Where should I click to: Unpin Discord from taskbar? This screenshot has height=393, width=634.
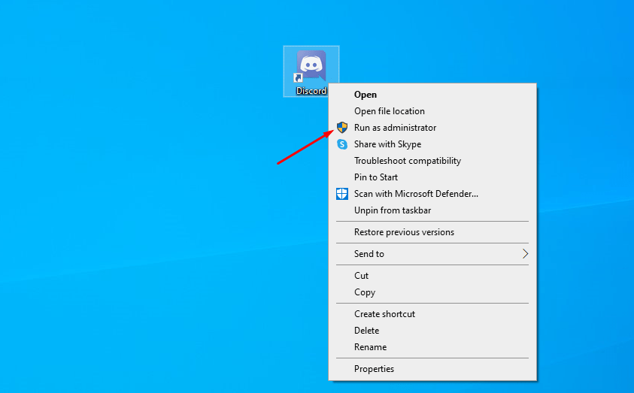point(432,210)
